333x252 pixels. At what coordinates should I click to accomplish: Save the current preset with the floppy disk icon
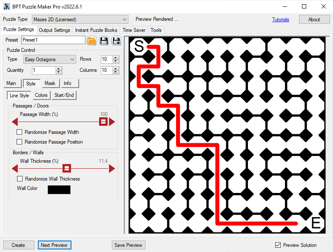point(104,40)
